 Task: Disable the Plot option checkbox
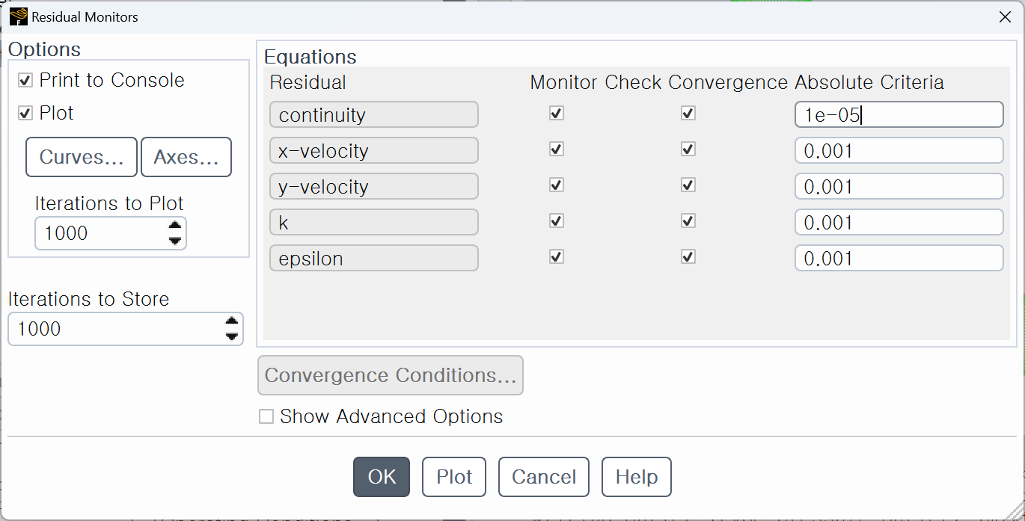[25, 113]
